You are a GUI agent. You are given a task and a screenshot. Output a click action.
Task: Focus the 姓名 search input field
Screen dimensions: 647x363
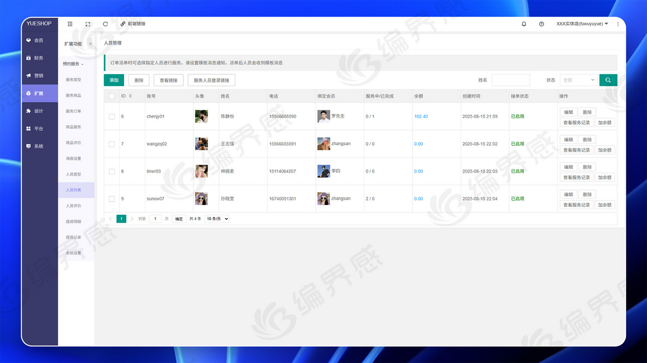[511, 80]
